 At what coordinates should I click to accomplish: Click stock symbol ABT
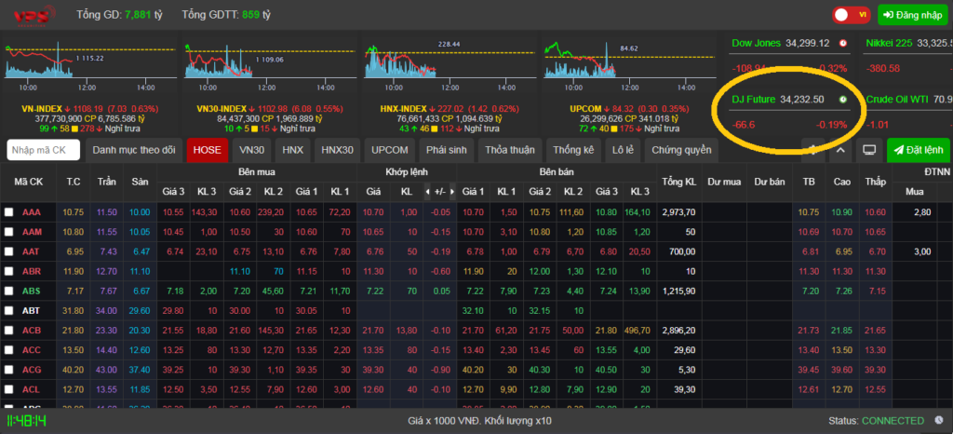[x=31, y=310]
